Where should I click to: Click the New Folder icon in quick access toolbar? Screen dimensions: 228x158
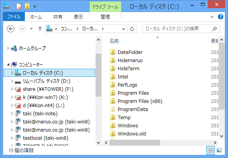27,6
